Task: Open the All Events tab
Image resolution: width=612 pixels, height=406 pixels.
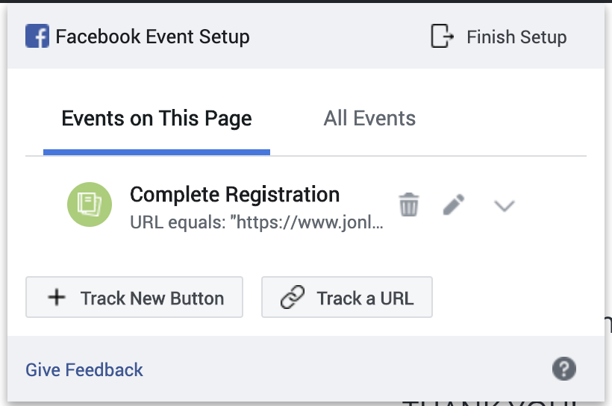Action: click(x=369, y=118)
